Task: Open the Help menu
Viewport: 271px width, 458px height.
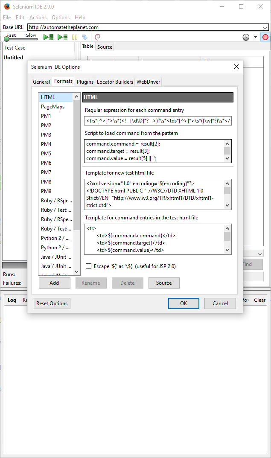Action: [80, 18]
